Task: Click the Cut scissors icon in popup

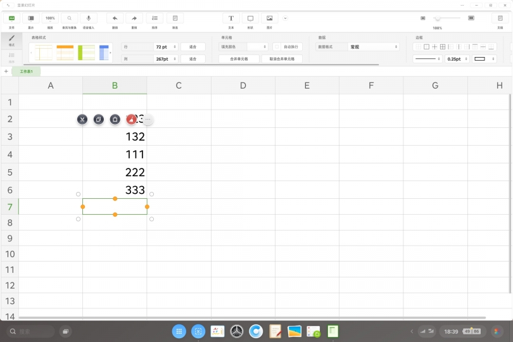Action: (82, 120)
